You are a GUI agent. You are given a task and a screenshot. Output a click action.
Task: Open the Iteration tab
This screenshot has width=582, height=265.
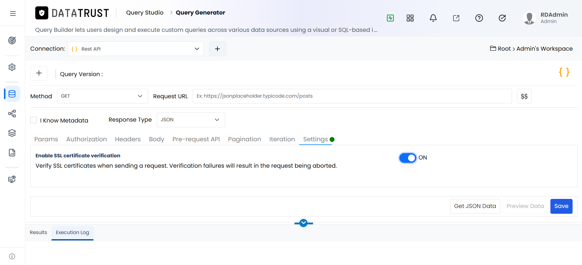(282, 139)
